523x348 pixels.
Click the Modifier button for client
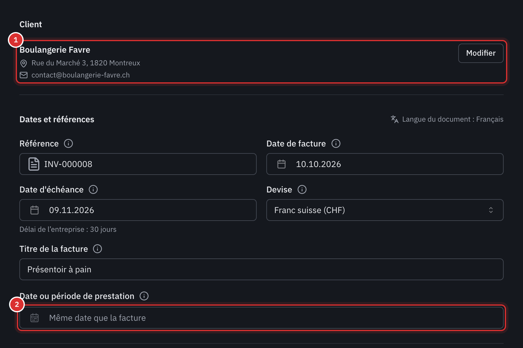tap(481, 53)
